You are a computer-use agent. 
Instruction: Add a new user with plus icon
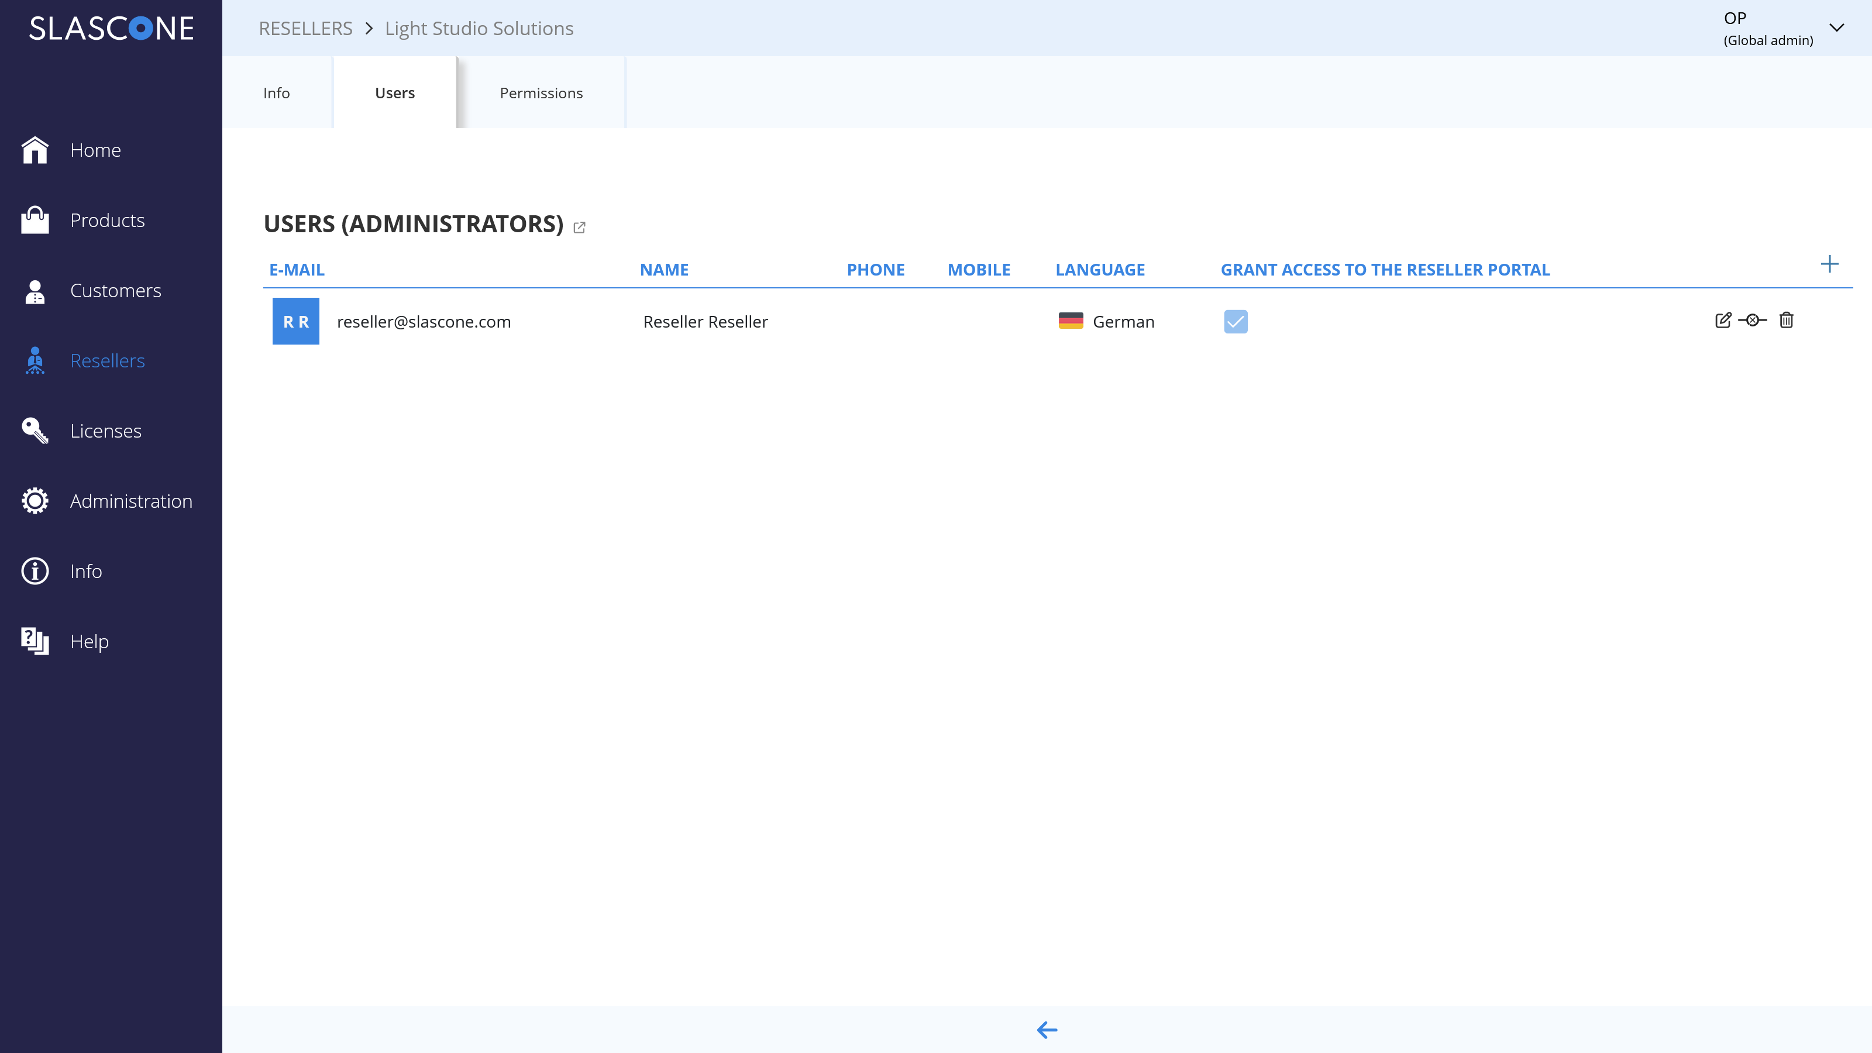pyautogui.click(x=1830, y=264)
